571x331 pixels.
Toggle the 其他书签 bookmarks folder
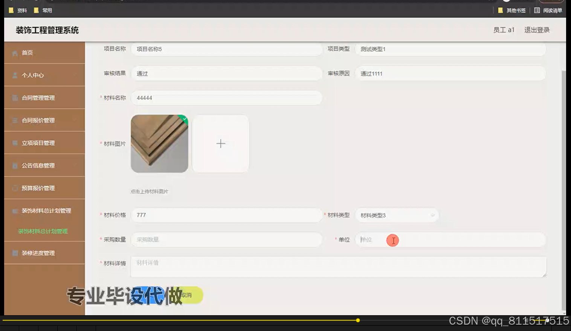(513, 10)
